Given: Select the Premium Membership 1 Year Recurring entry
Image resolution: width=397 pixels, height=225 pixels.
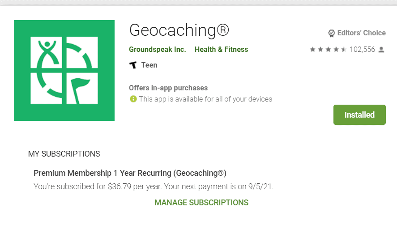Looking at the screenshot, I should (x=130, y=173).
